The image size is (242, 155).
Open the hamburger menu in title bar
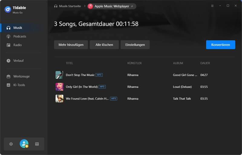coord(212,6)
